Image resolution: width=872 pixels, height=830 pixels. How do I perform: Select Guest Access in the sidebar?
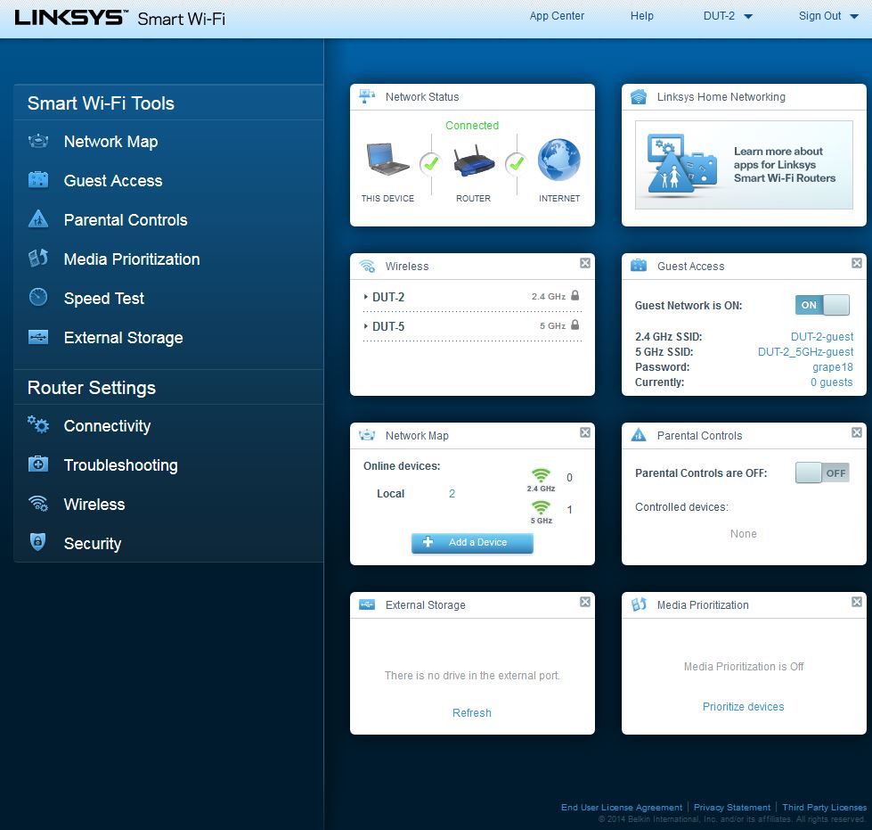point(113,180)
